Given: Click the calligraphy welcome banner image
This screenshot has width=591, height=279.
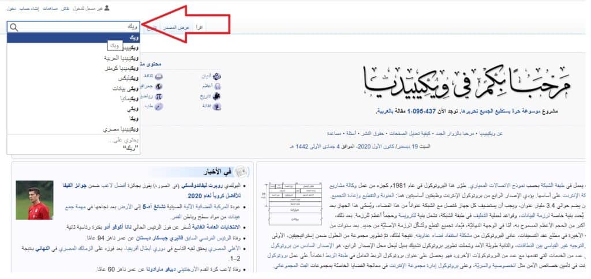Looking at the screenshot, I should (466, 82).
